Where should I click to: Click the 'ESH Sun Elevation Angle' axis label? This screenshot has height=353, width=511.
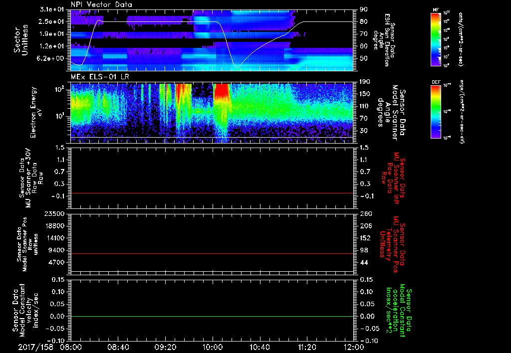point(384,39)
